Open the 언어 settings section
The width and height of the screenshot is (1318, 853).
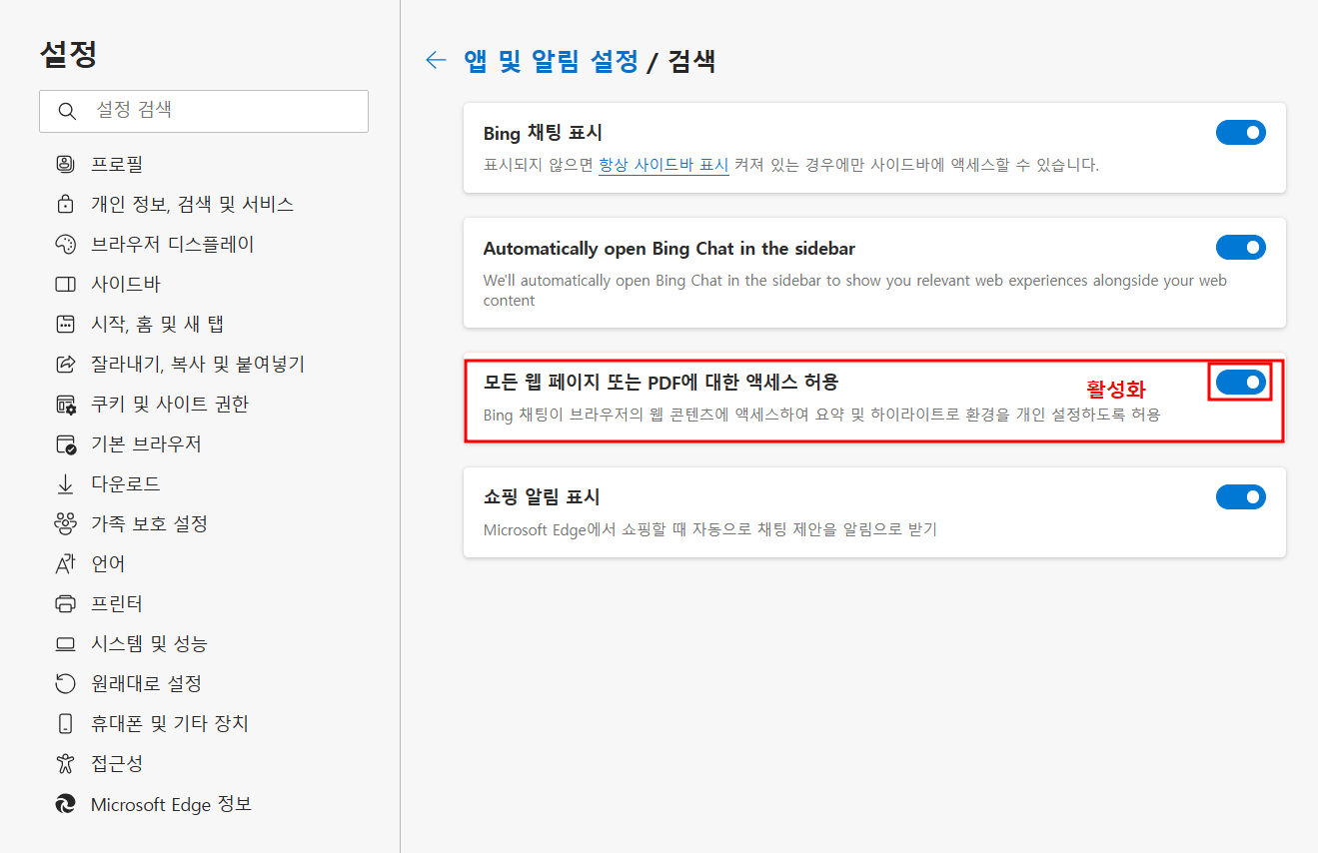(x=108, y=563)
